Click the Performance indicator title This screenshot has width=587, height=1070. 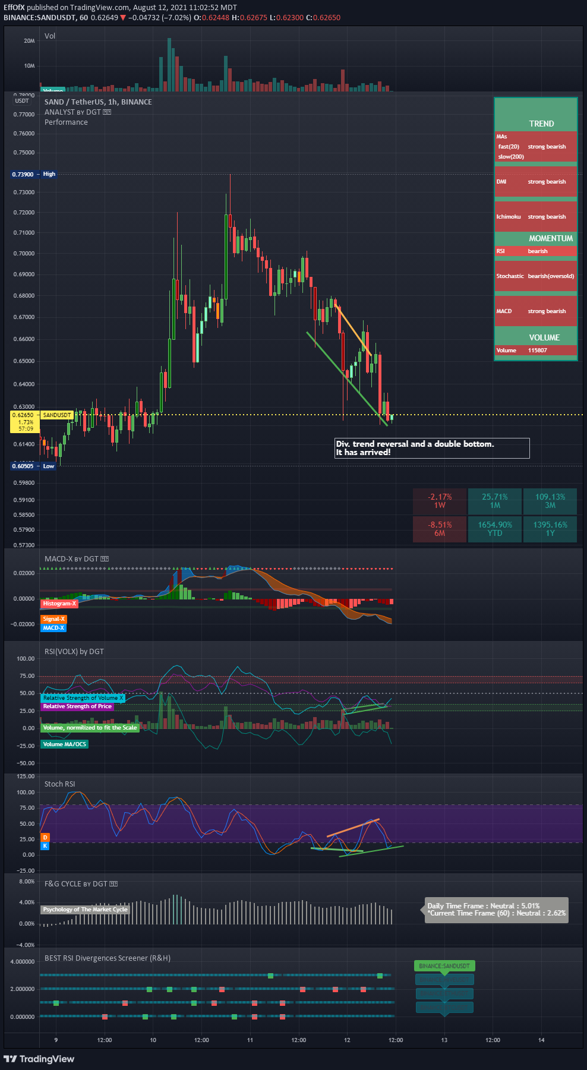66,122
